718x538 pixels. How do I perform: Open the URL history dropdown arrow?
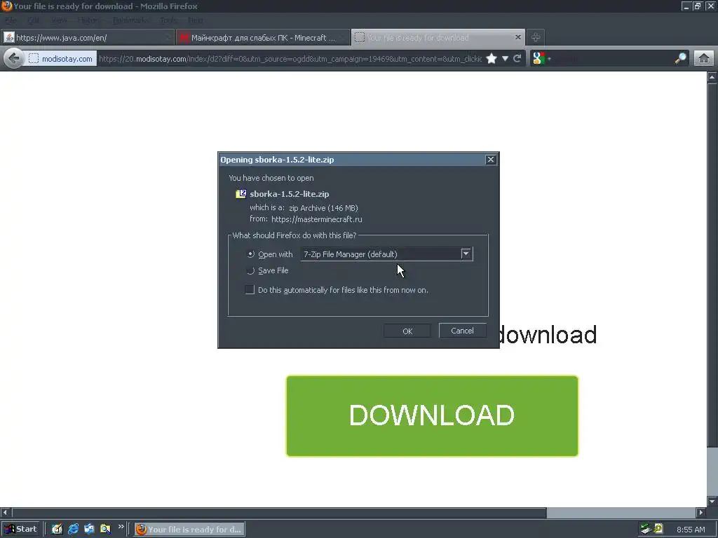[x=505, y=59]
